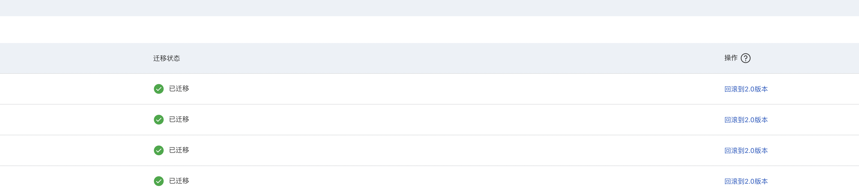Screen dimensions: 859x194
Task: Roll back first row to 2.0版本
Action: click(x=746, y=89)
